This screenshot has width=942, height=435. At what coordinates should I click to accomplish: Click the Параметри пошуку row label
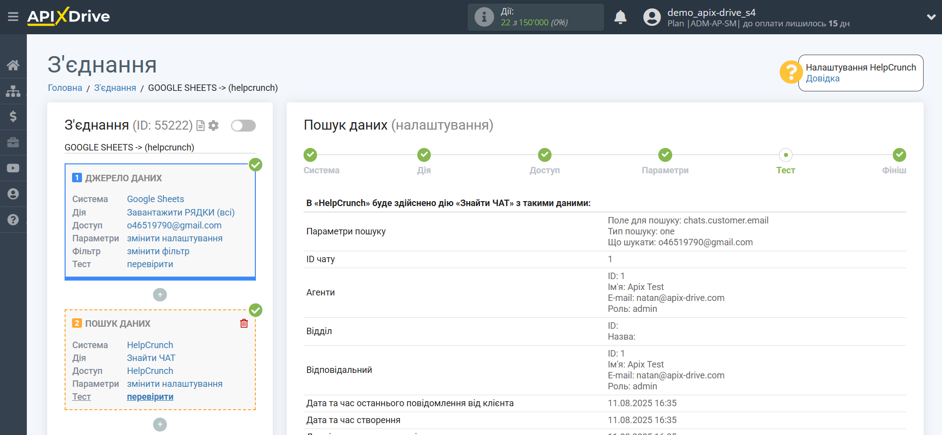[346, 231]
